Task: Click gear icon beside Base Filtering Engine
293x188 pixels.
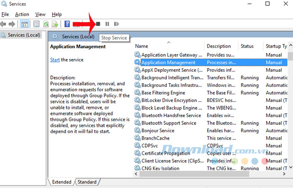Action: pos(137,92)
